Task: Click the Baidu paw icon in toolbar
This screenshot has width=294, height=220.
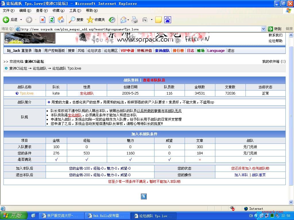Action: pyautogui.click(x=167, y=20)
